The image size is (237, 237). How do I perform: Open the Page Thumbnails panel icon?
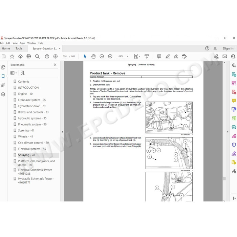click(3, 67)
